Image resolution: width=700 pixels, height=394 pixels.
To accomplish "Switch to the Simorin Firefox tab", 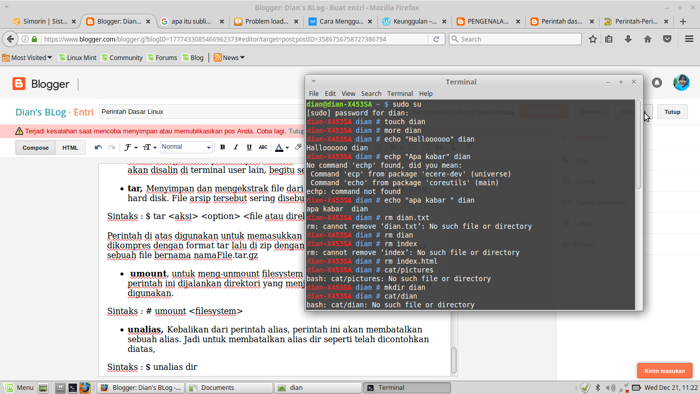I will [x=45, y=22].
